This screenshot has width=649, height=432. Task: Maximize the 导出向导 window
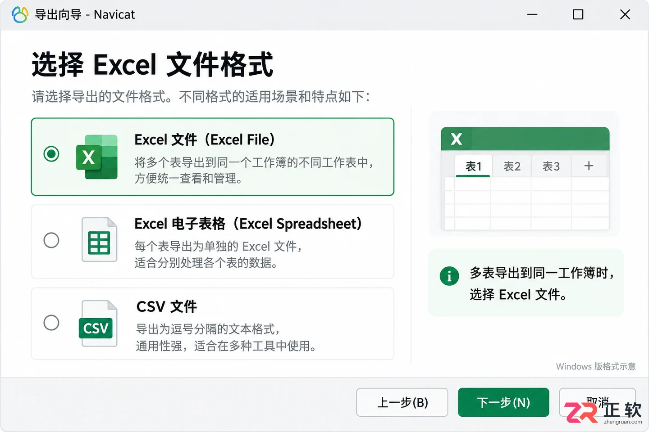[578, 15]
